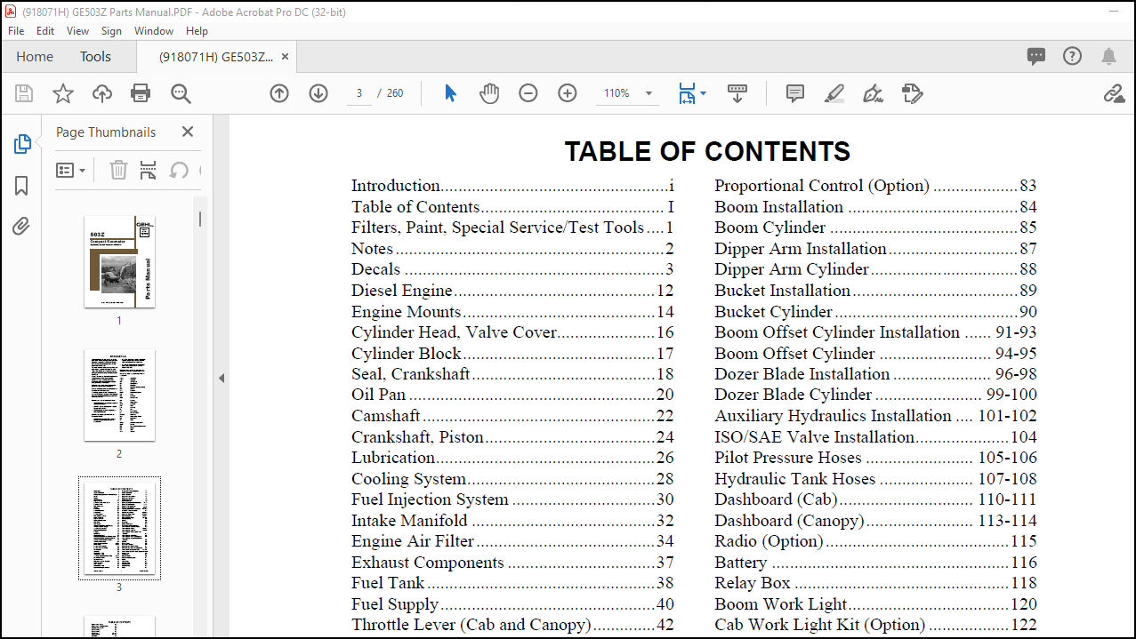Rotate pages counterclockwise icon

pyautogui.click(x=179, y=170)
